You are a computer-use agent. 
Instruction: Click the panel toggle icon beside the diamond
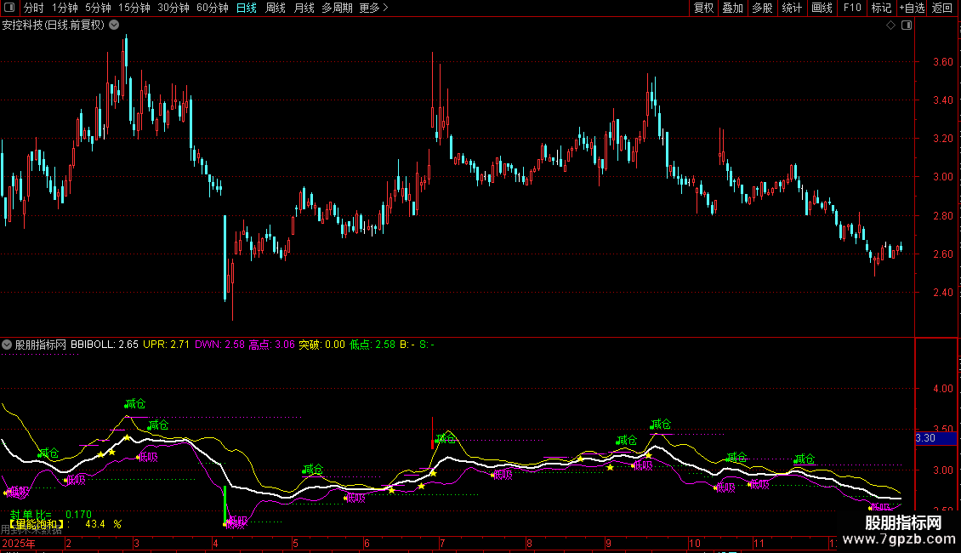906,26
